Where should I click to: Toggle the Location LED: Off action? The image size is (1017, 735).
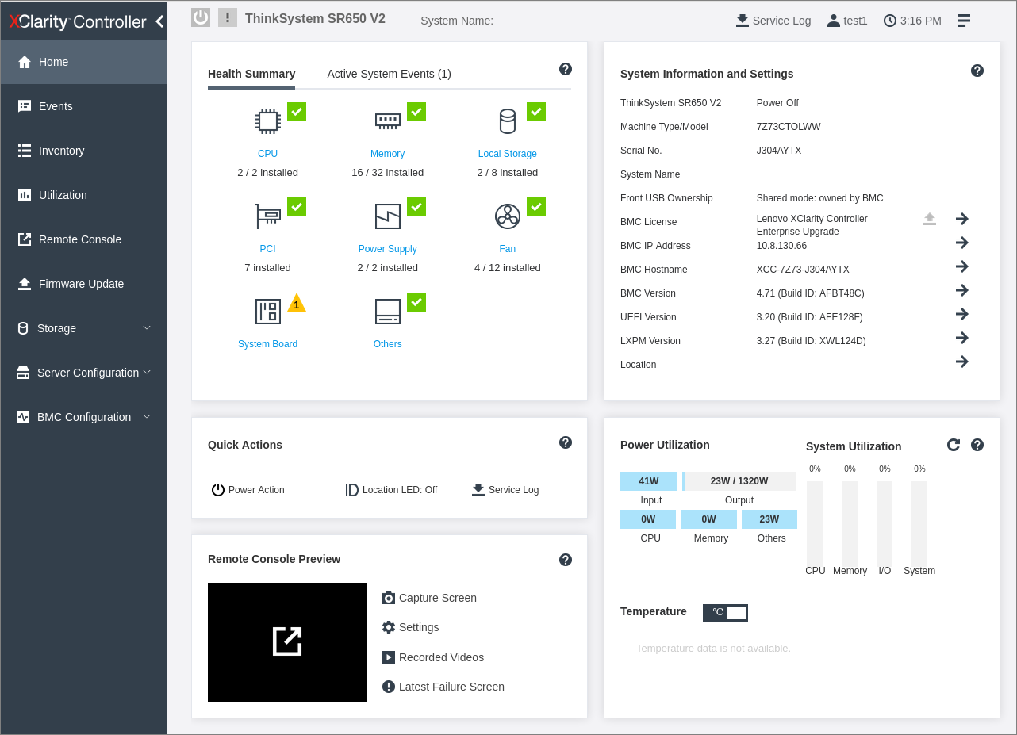click(391, 490)
